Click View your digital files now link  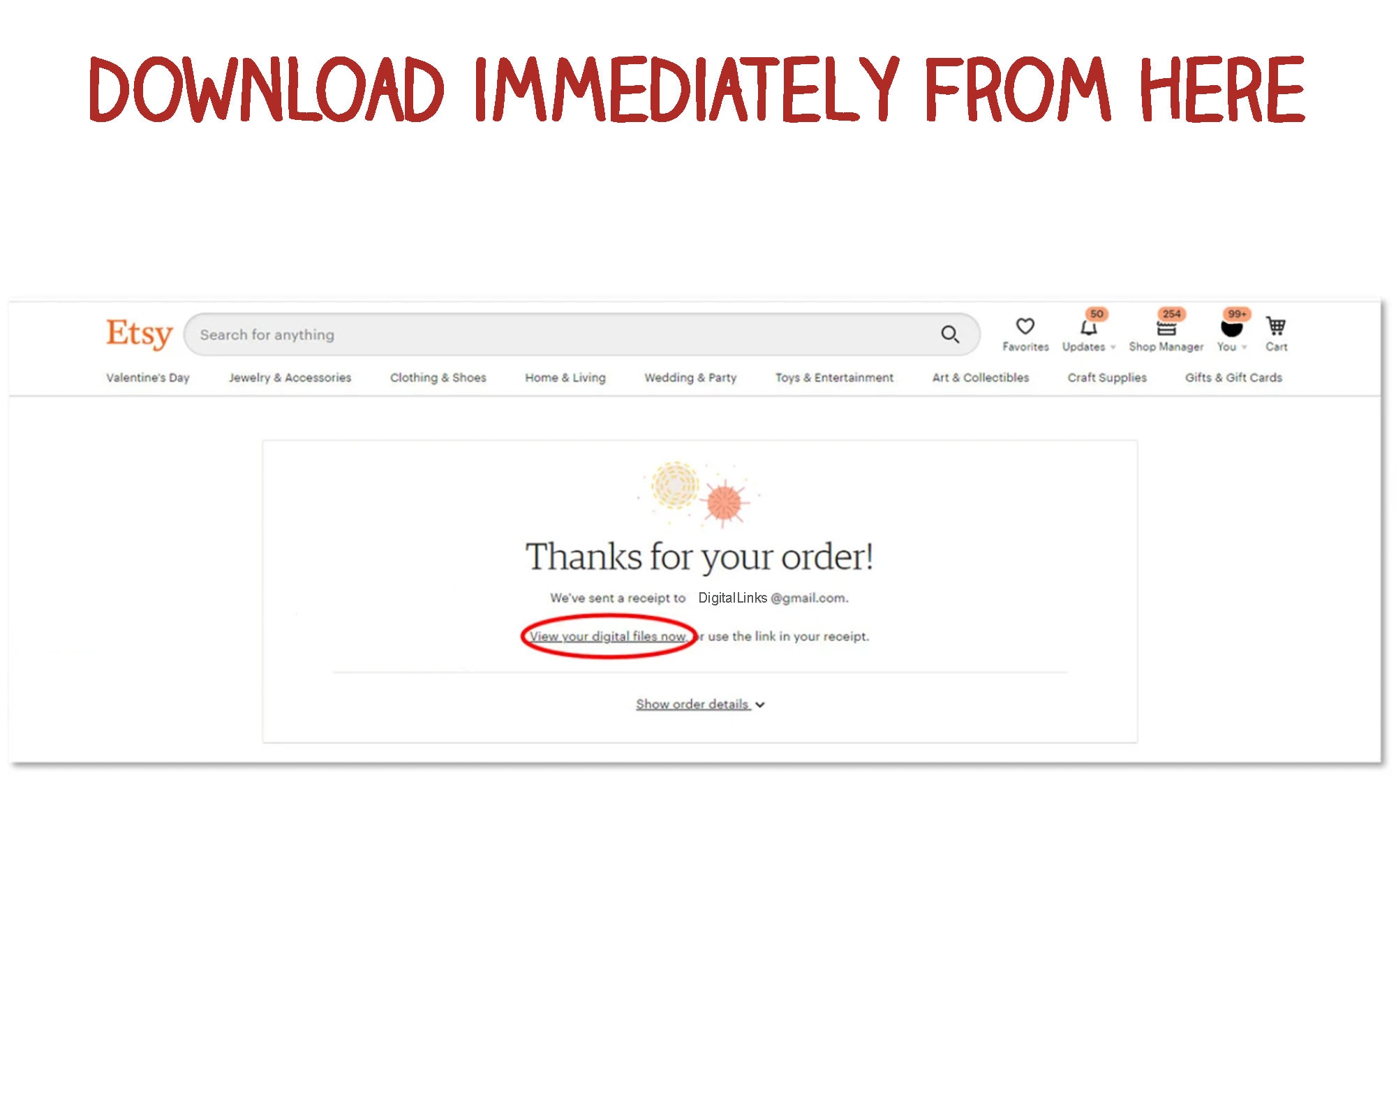(x=607, y=636)
